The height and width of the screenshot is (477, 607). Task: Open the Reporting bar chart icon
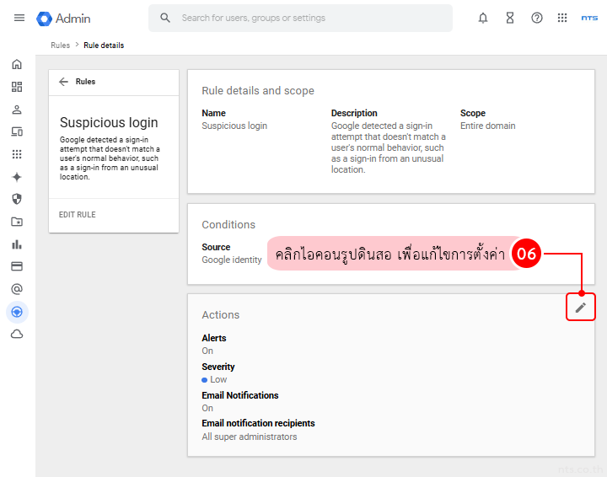point(17,244)
